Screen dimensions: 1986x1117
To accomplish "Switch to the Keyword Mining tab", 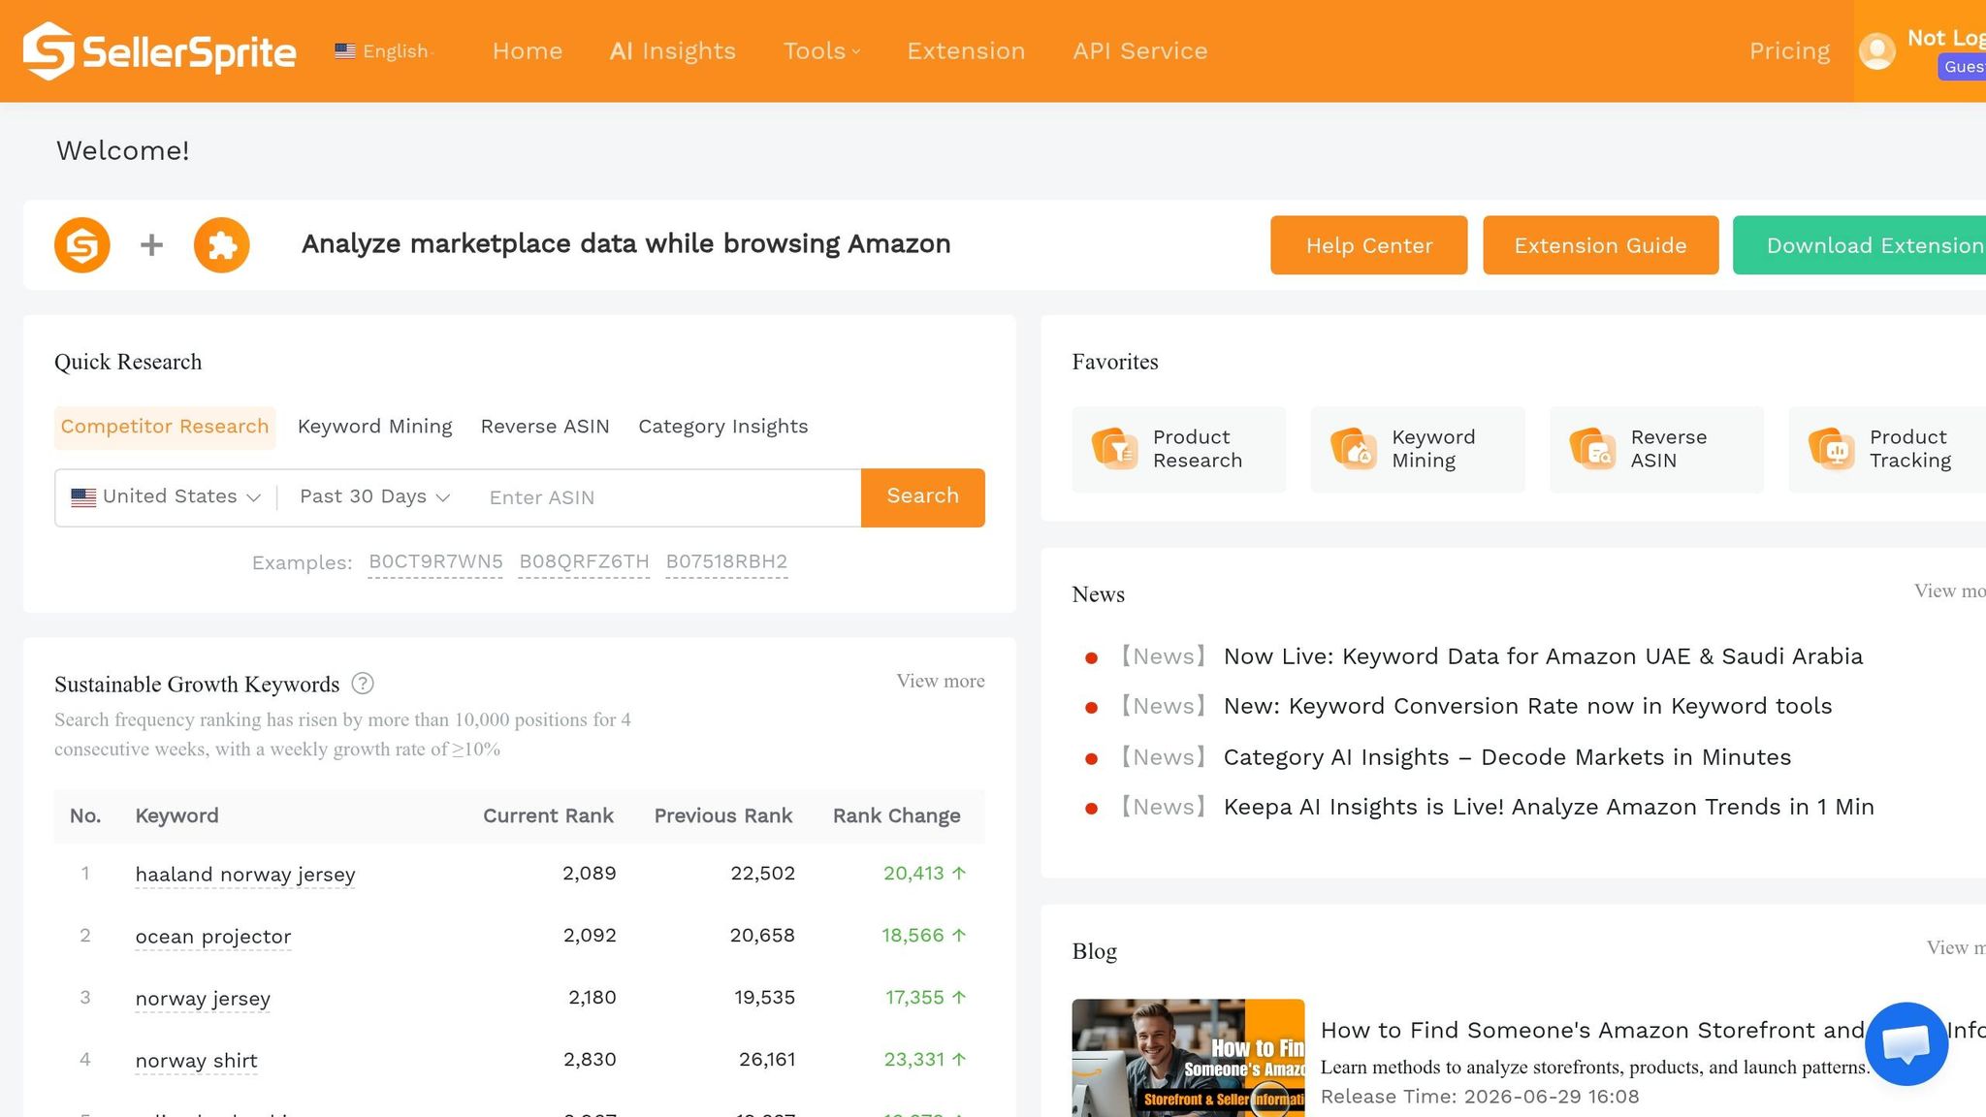I will pyautogui.click(x=375, y=427).
